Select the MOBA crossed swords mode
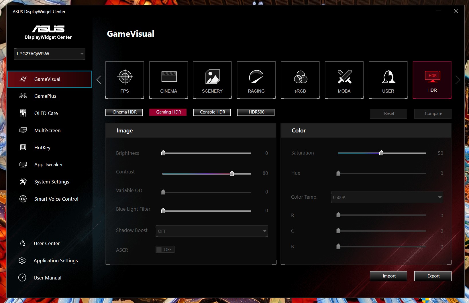The width and height of the screenshot is (469, 303). pyautogui.click(x=344, y=80)
